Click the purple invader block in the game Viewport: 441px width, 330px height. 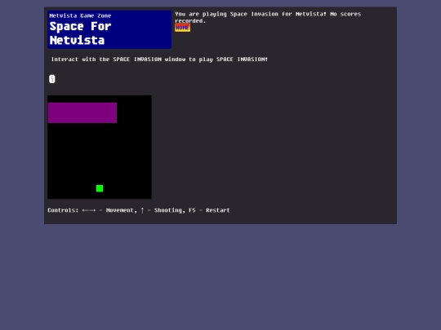pyautogui.click(x=82, y=112)
